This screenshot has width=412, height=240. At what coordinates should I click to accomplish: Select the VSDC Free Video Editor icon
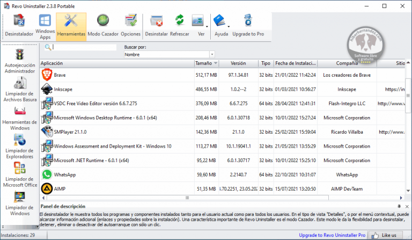coord(47,103)
